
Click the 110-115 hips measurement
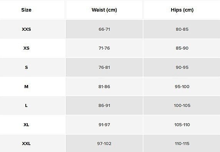(x=182, y=144)
